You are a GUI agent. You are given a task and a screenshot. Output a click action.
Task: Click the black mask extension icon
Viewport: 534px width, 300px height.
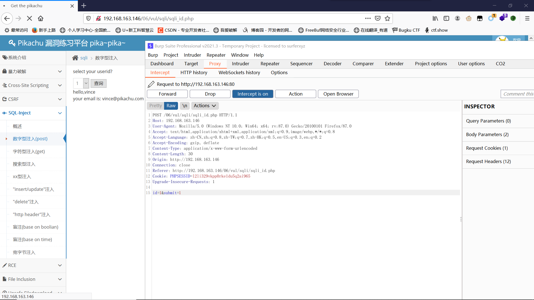480,18
